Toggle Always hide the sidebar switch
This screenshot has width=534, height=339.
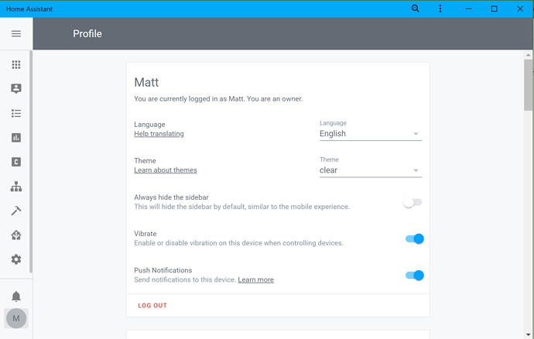[x=412, y=202]
